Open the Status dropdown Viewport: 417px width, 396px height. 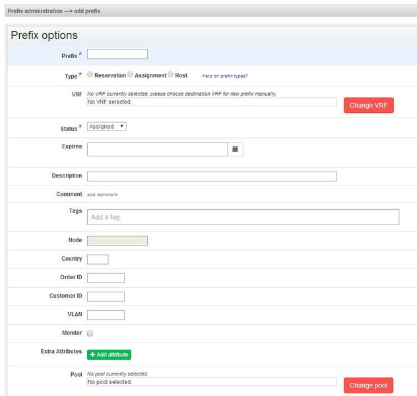[x=106, y=126]
